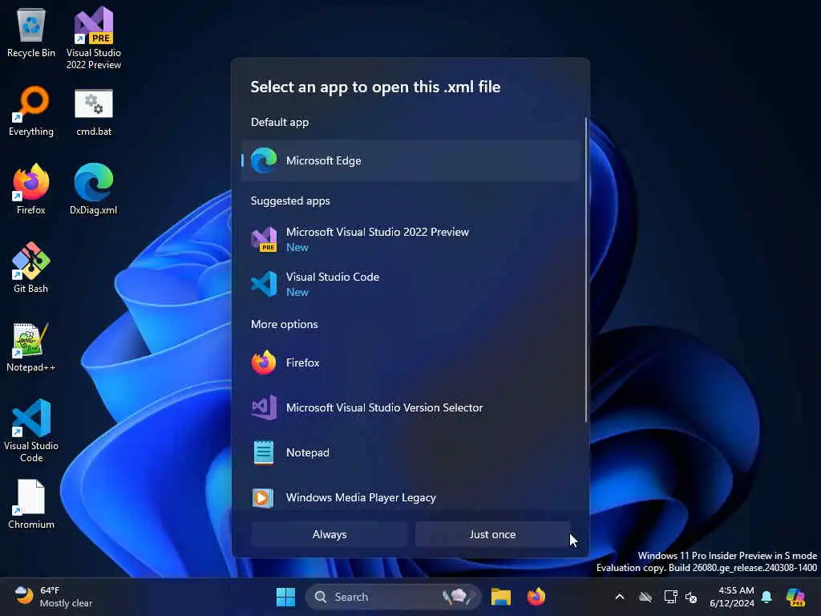Screen dimensions: 821x616
Task: Open the clock showing 4:55 AM
Action: (732, 597)
